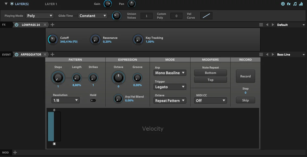Open the fx view icon in the top-right
This screenshot has width=307, height=157.
pos(289,4)
